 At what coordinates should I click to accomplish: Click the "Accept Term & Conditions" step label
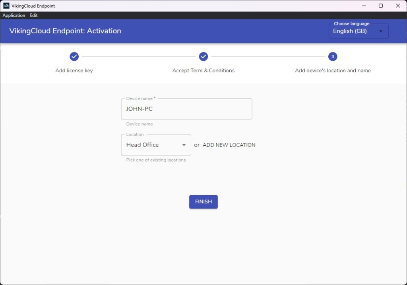tap(203, 70)
